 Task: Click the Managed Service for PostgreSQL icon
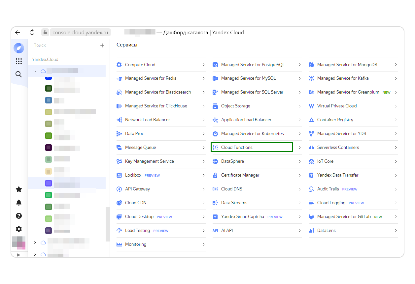tap(215, 65)
